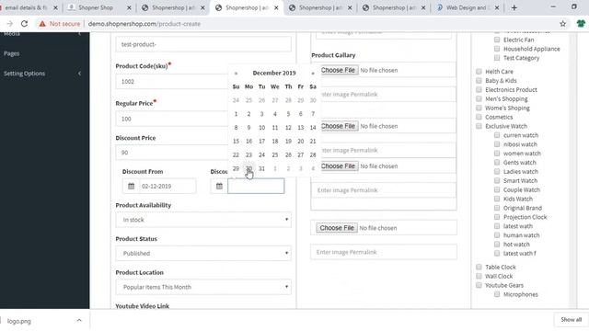Bookmark this page with the star icon
589x331 pixels.
[x=562, y=24]
